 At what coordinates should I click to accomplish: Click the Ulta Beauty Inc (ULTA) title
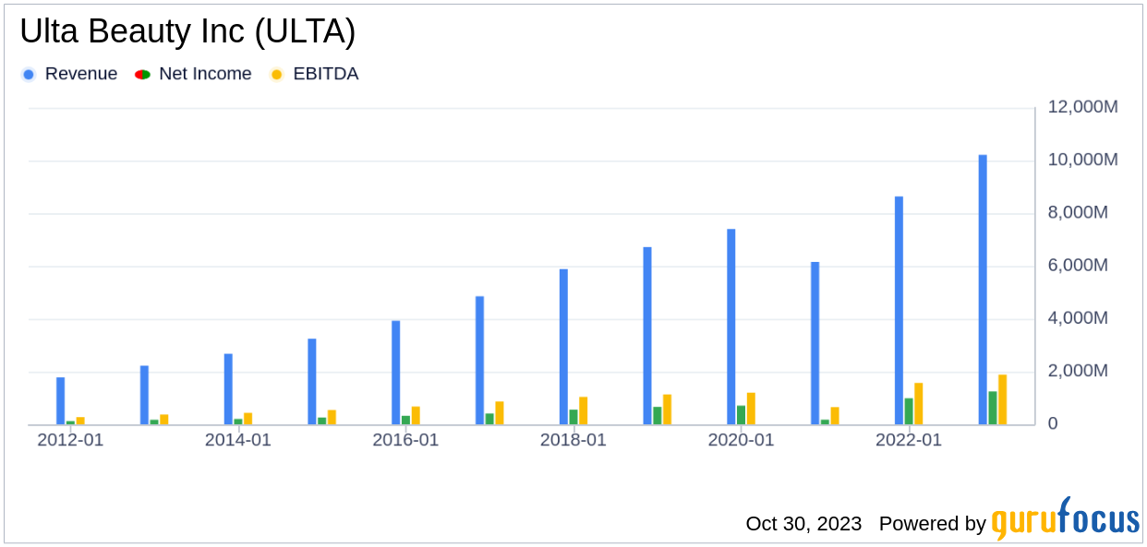(x=187, y=30)
